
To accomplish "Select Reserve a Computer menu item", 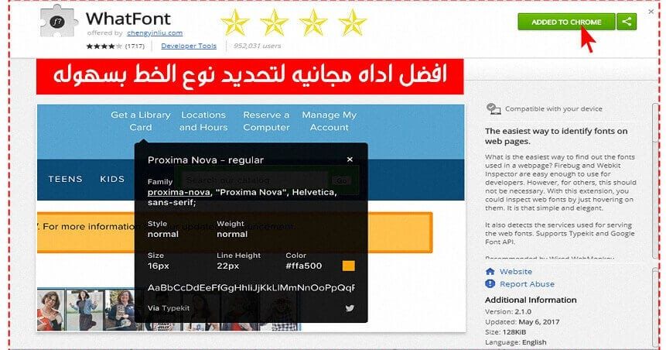I will point(266,122).
